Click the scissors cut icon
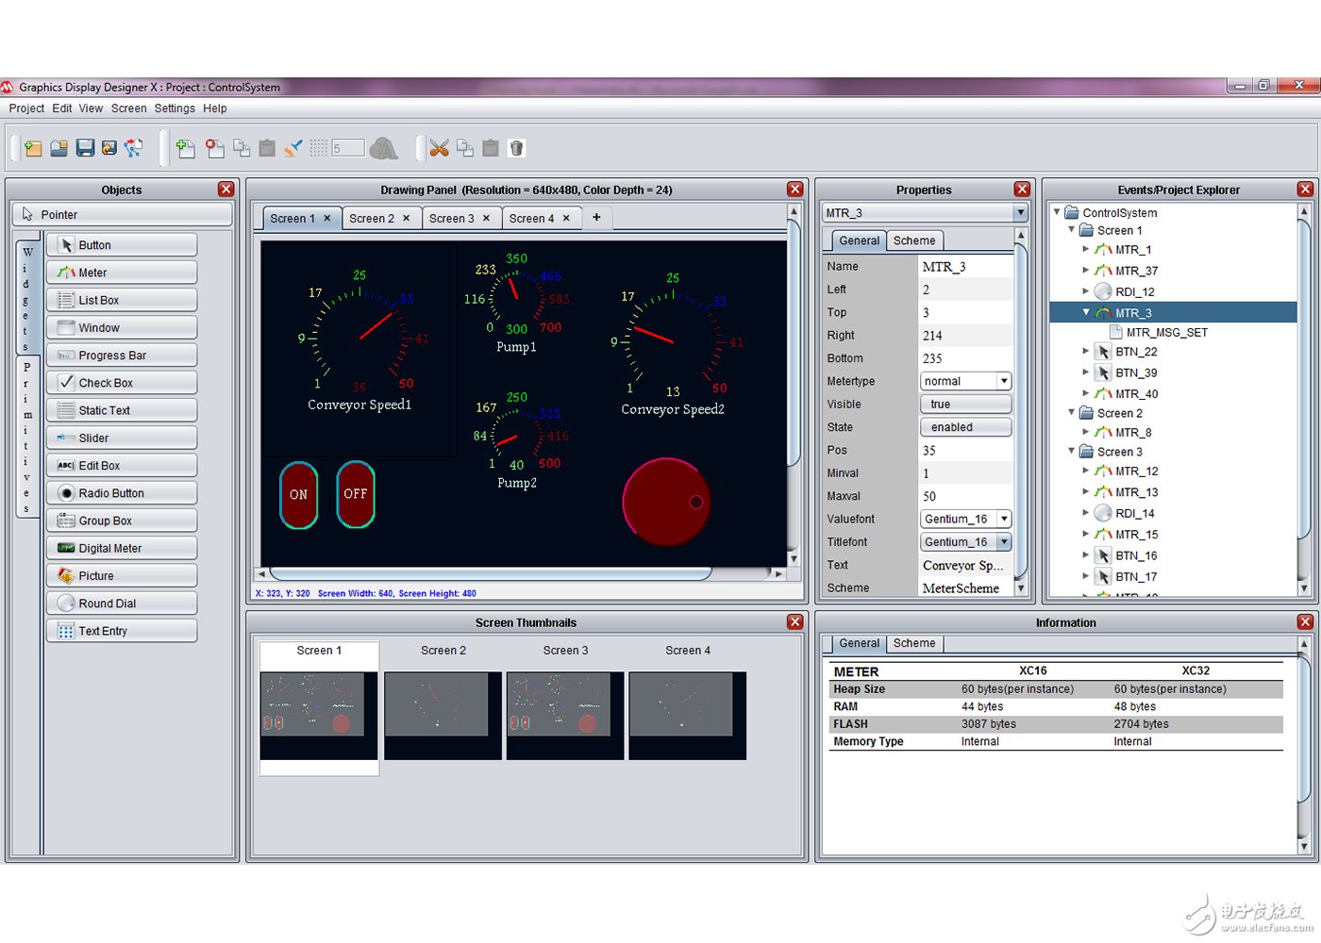The height and width of the screenshot is (943, 1321). pyautogui.click(x=439, y=148)
